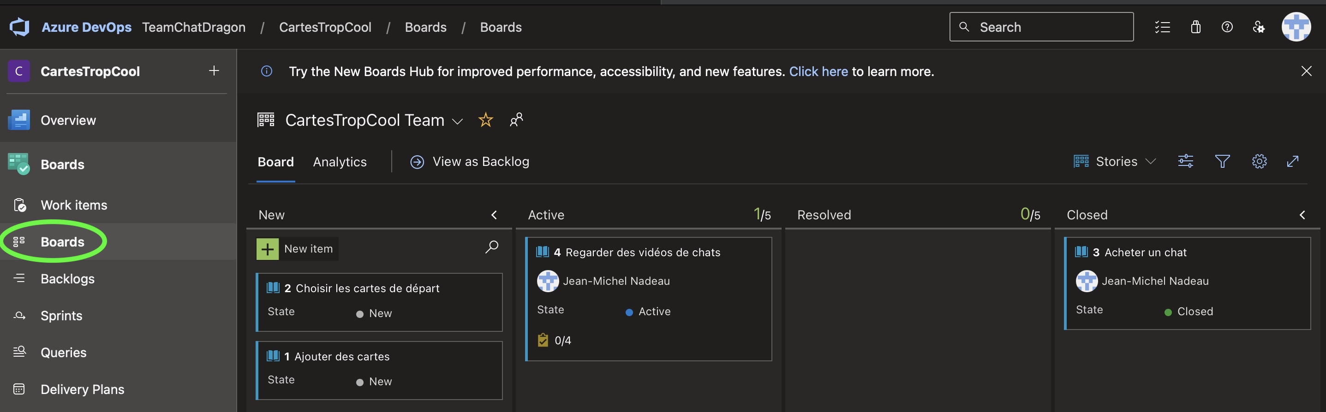Click View as Backlog

coord(470,162)
